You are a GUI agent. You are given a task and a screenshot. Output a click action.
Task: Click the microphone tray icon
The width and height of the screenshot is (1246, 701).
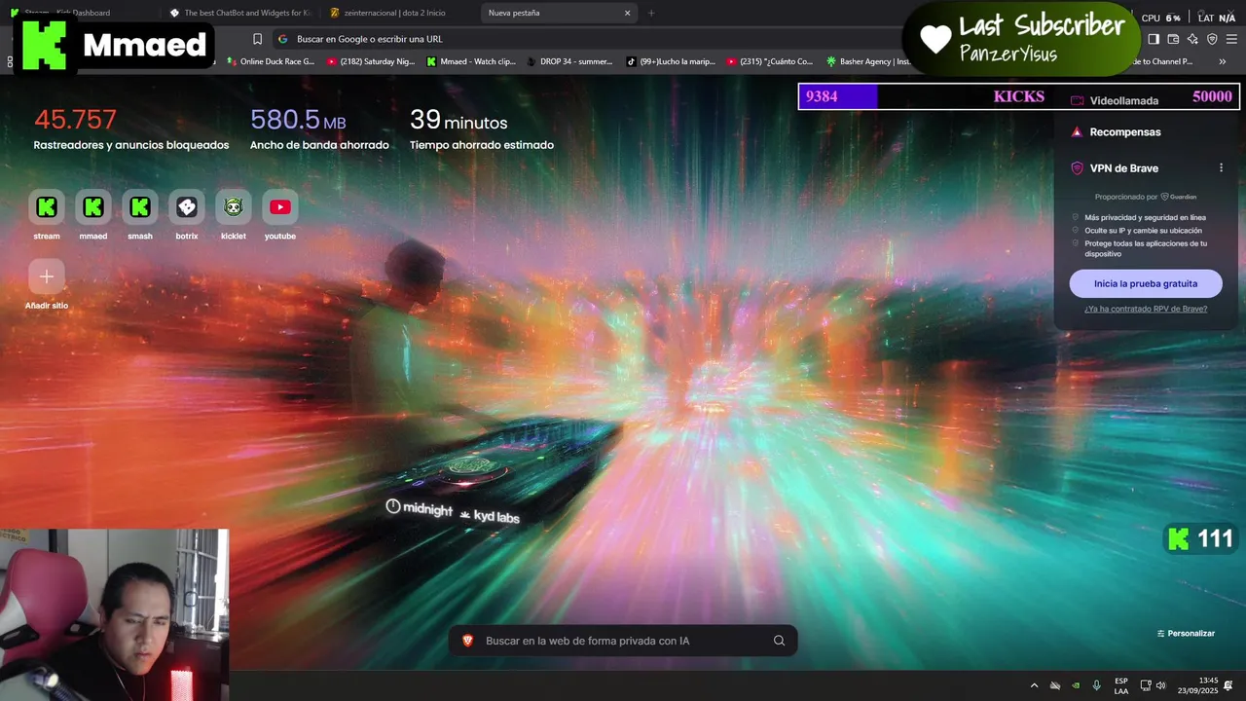(x=1097, y=686)
